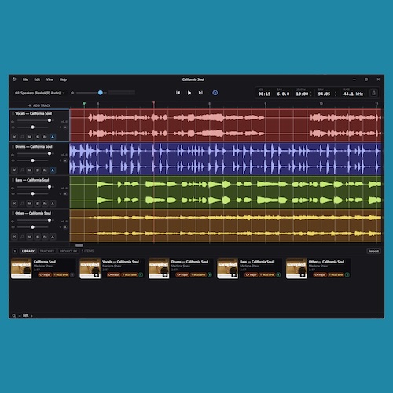
Task: Delete the Vocals track with X icon
Action: [14, 137]
